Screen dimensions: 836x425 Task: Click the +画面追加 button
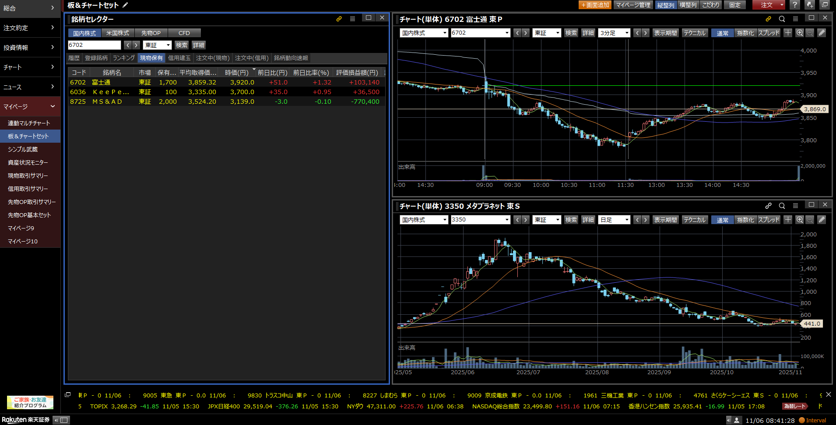coord(595,5)
